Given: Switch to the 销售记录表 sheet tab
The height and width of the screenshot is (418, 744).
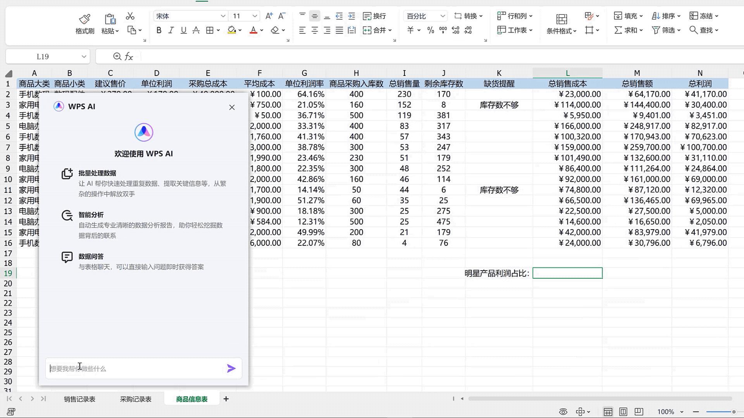Looking at the screenshot, I should tap(79, 399).
